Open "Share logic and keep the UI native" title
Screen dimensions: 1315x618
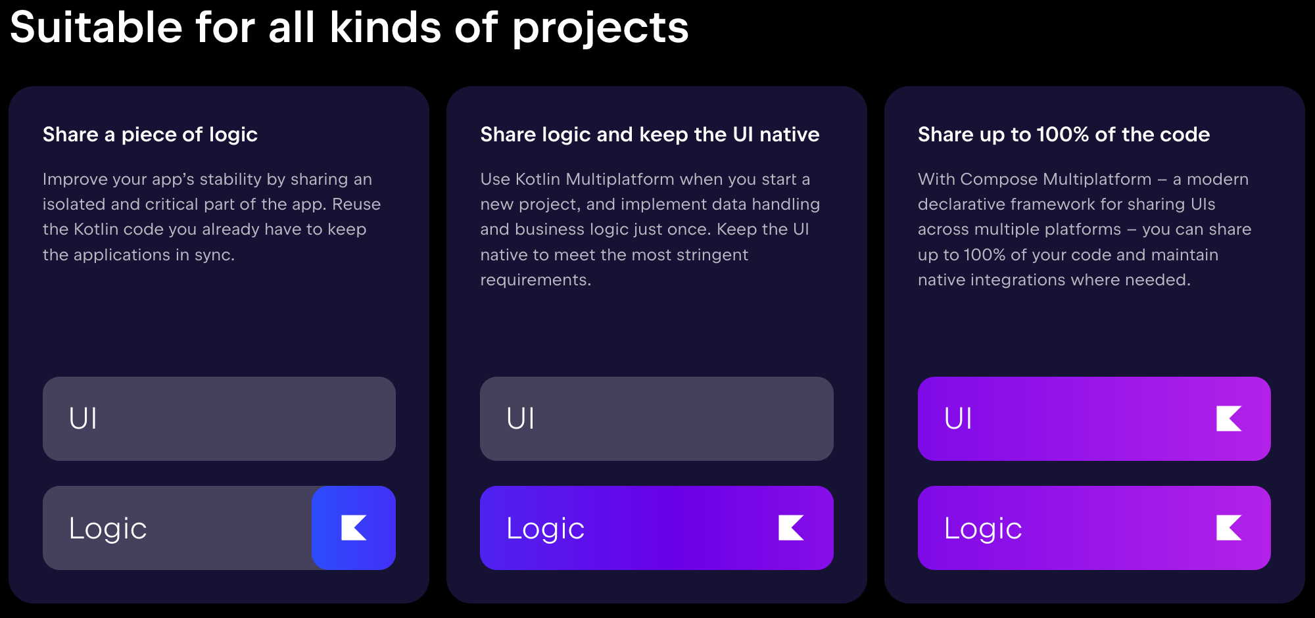coord(650,135)
